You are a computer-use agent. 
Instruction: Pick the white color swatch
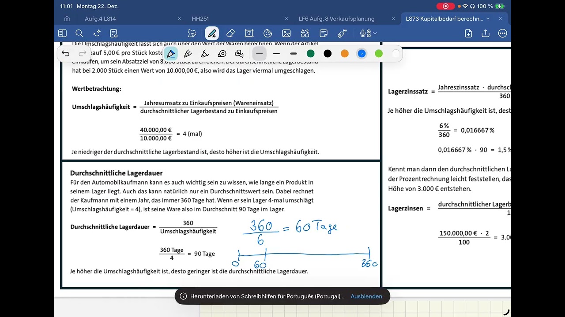396,54
